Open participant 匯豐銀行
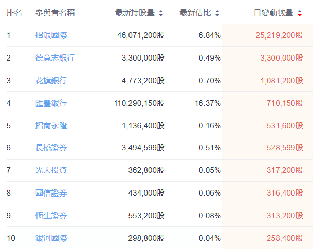The width and height of the screenshot is (313, 251). click(x=51, y=103)
